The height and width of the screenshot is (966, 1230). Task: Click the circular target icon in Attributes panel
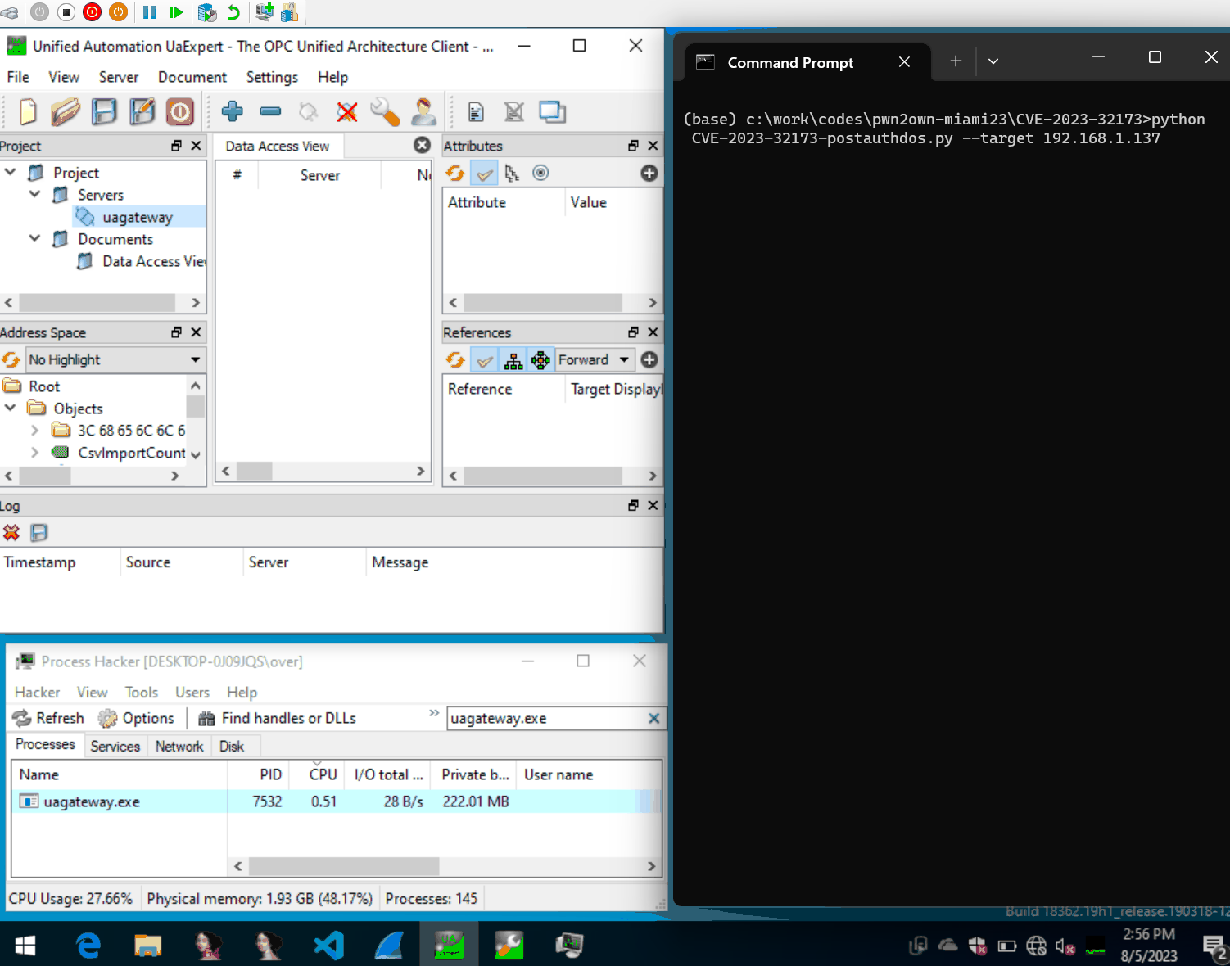point(540,173)
